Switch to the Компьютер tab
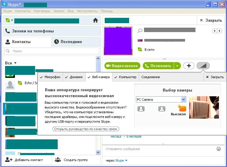This screenshot has width=227, height=167. point(126,77)
